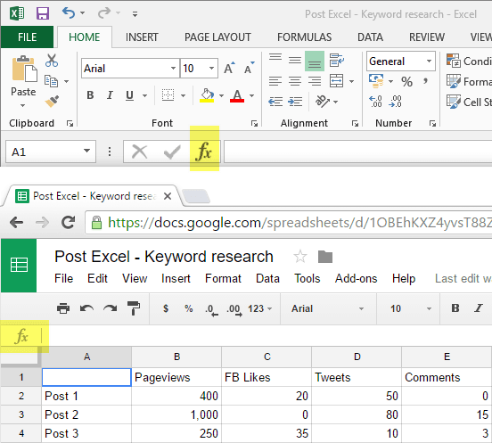492x443 pixels.
Task: Switch to the INSERT ribbon tab
Action: (142, 37)
